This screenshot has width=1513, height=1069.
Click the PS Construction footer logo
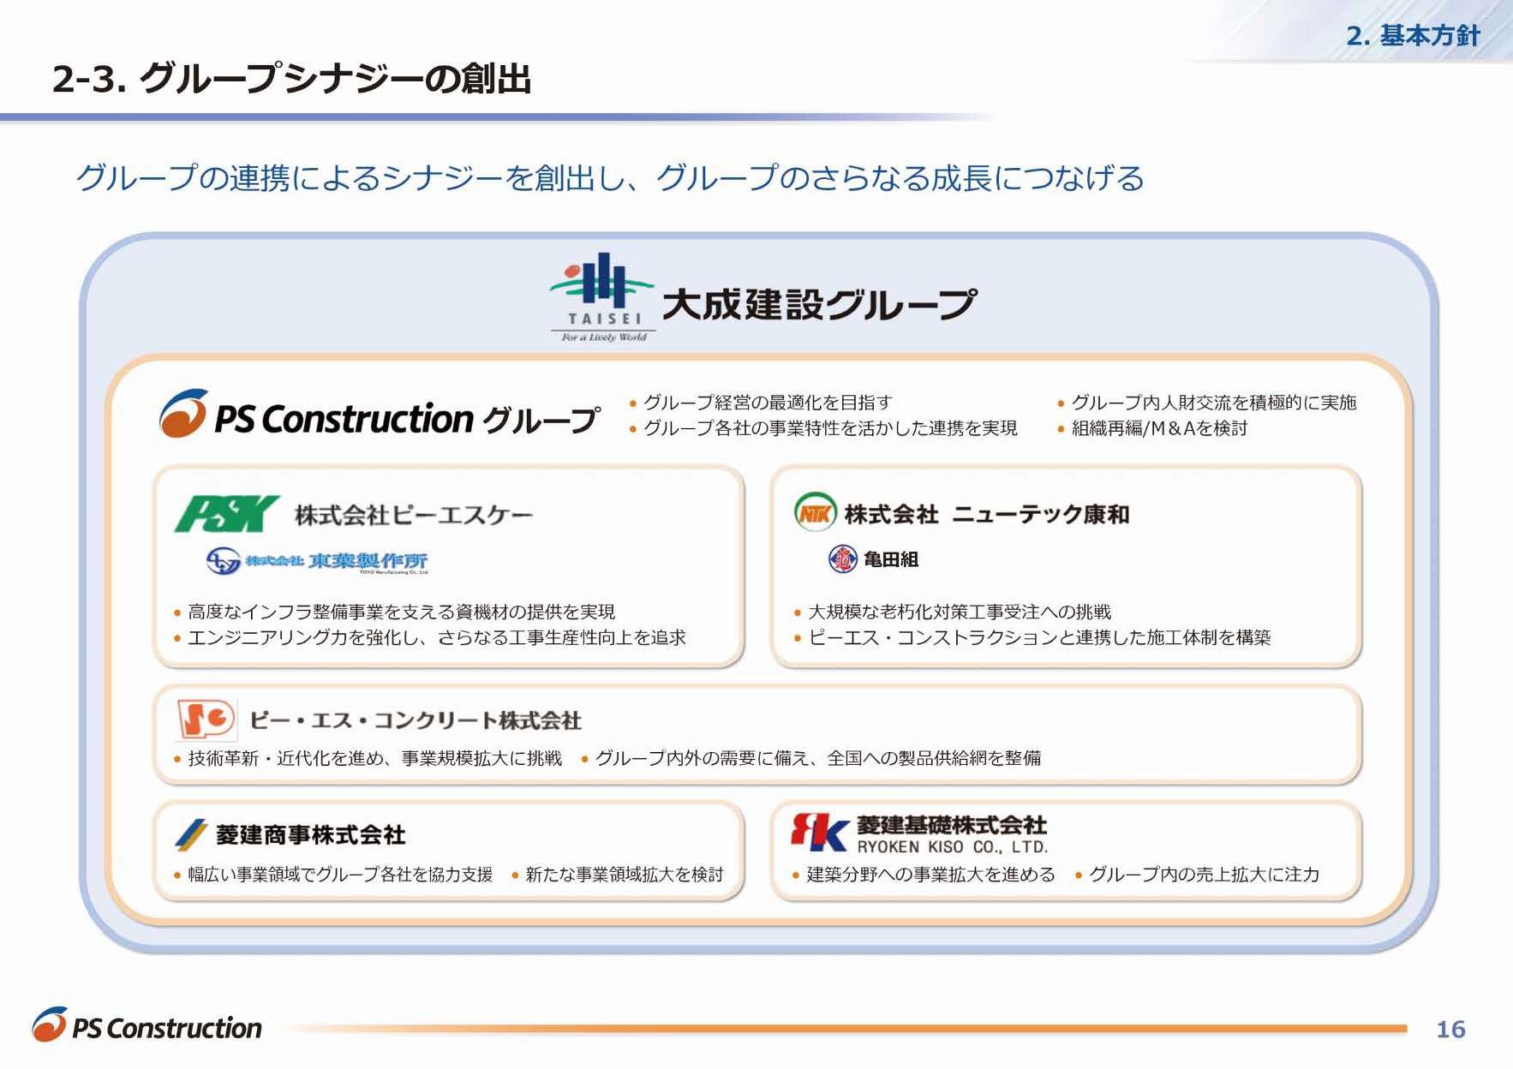147,1025
